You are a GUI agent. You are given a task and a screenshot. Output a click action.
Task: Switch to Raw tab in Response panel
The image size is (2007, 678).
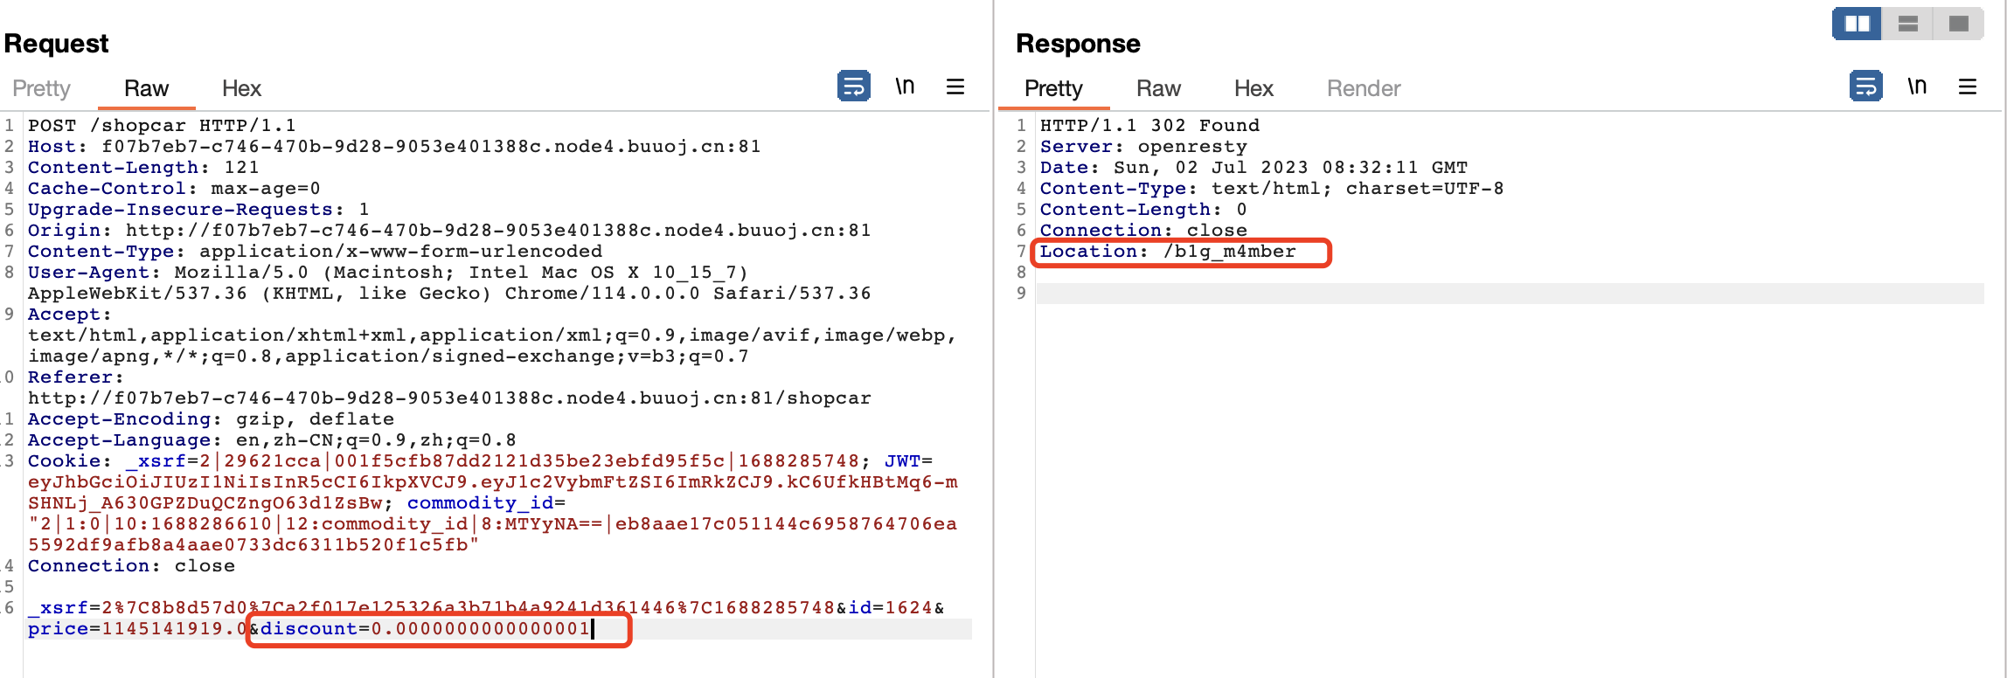coord(1158,88)
